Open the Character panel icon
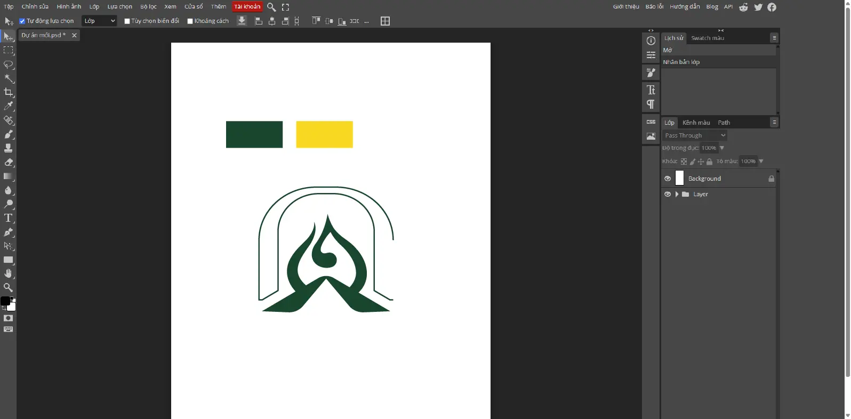 651,90
